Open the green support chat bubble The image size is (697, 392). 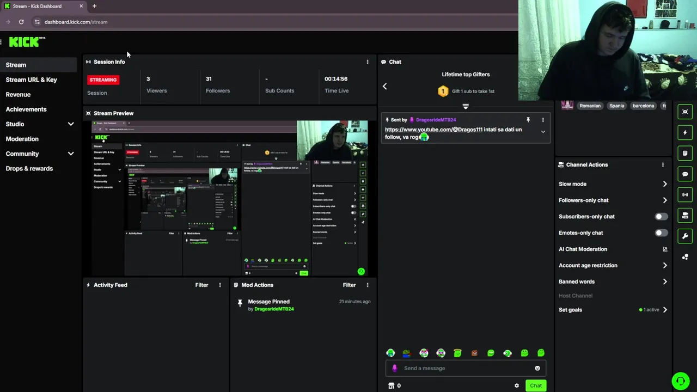point(680,381)
